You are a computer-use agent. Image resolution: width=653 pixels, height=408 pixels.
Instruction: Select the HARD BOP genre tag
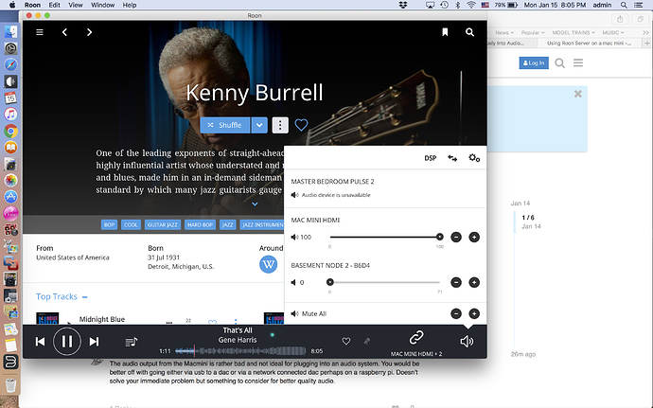200,224
